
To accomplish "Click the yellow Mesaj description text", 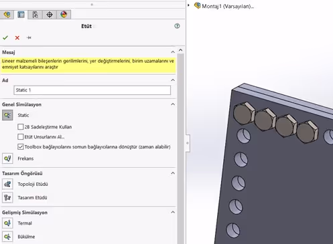I will point(88,64).
